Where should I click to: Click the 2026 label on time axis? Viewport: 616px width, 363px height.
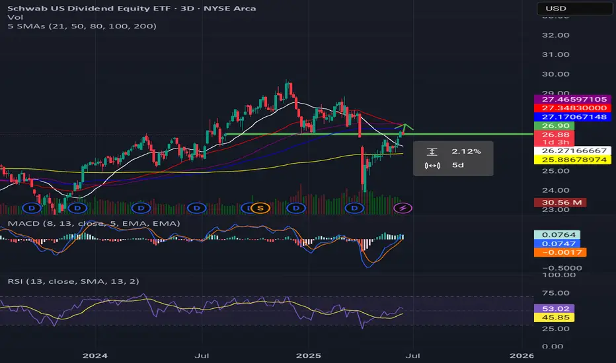[521, 356]
